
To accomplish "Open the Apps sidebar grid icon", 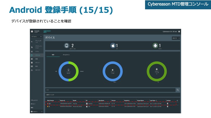I will [x=32, y=52].
